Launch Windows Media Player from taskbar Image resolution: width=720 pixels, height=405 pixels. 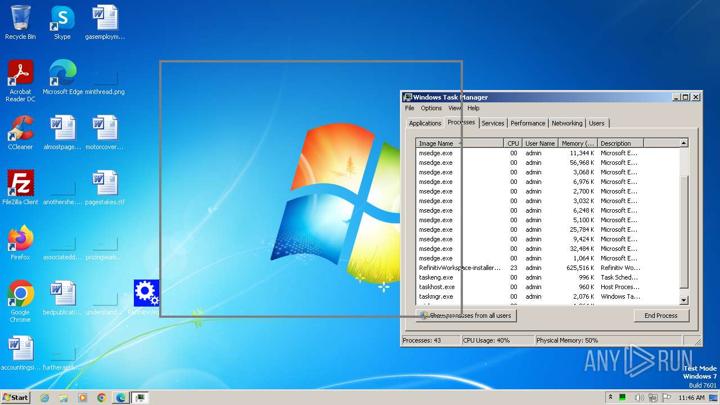[83, 398]
